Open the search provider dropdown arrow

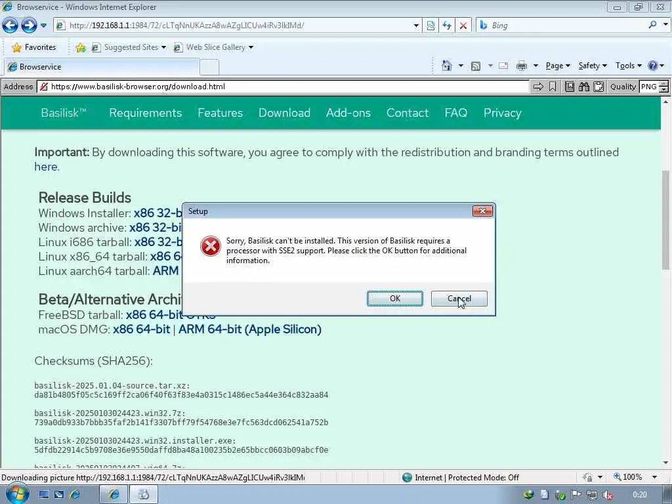click(x=665, y=25)
